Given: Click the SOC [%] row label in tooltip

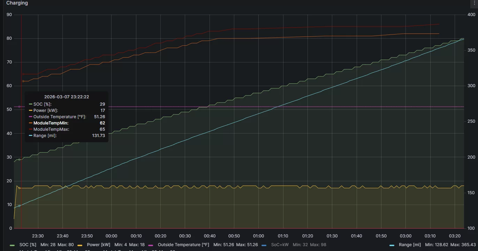Looking at the screenshot, I should (43, 104).
